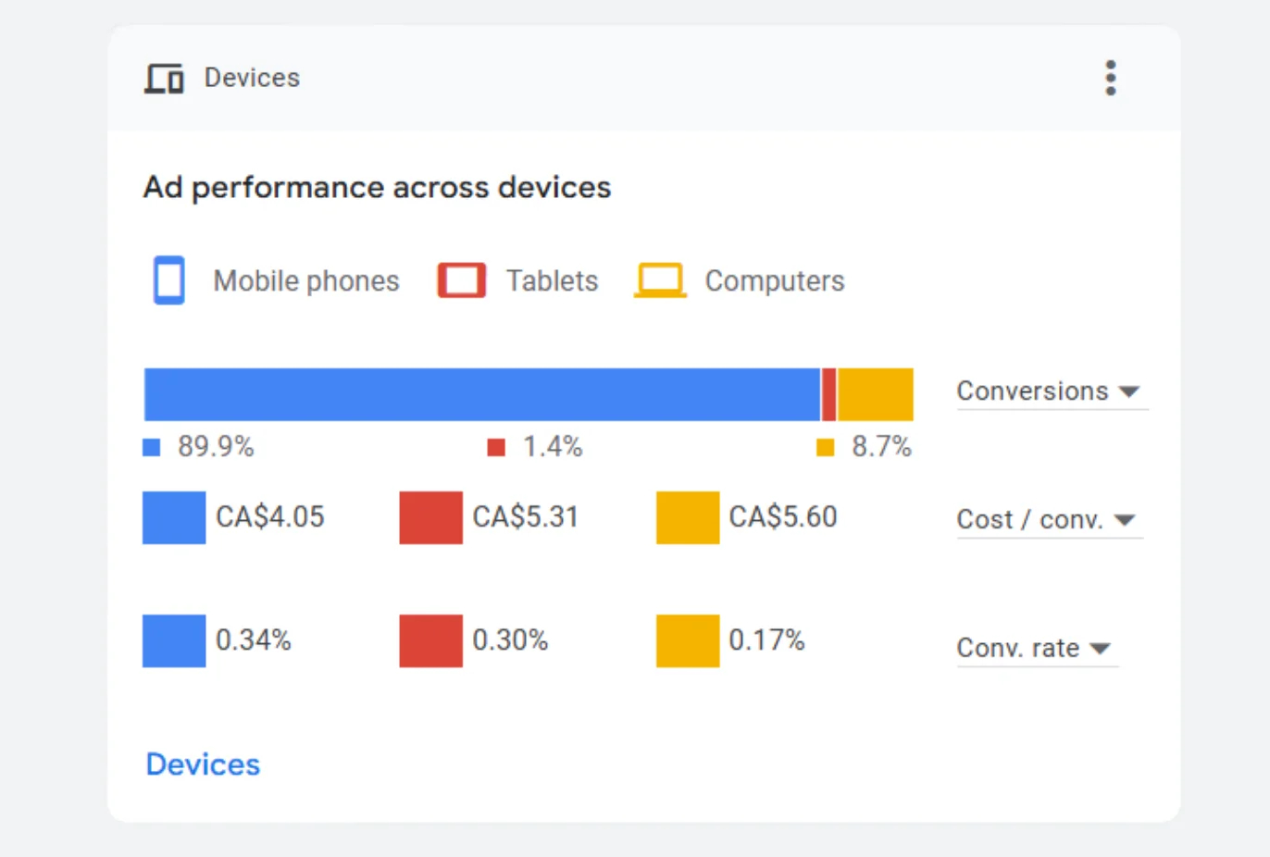Image resolution: width=1270 pixels, height=857 pixels.
Task: Expand the Cost / conv. dropdown
Action: coord(1046,520)
